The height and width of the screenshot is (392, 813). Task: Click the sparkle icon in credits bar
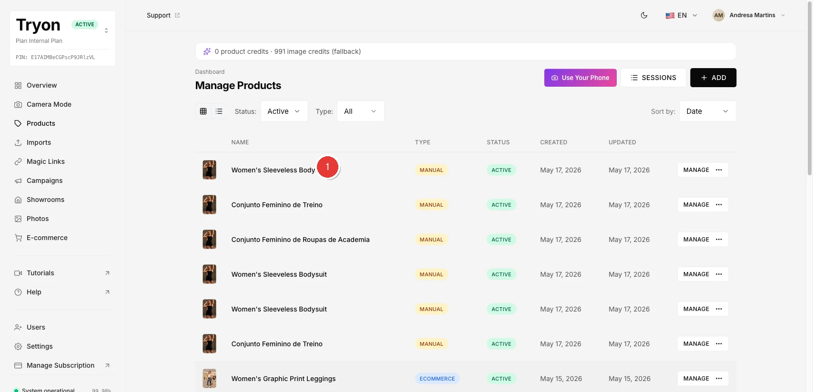click(x=207, y=51)
